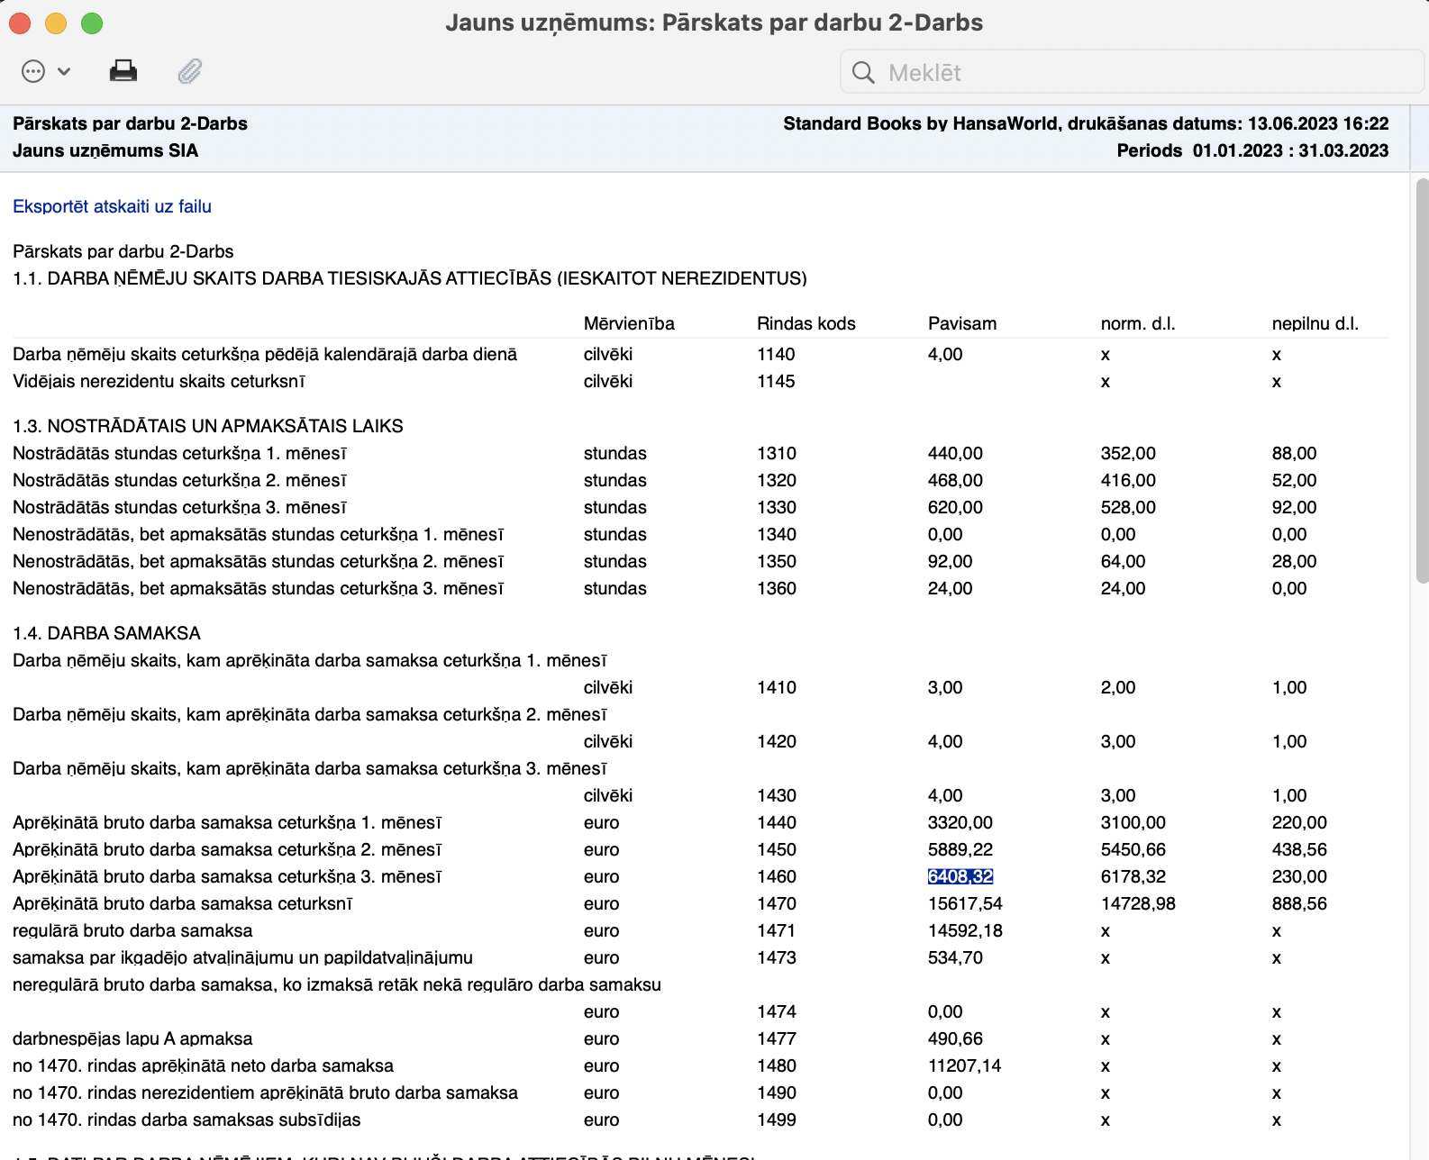
Task: Print the report with the printer icon
Action: [123, 71]
